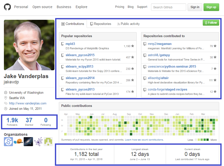Open the Blog link
Screen dimensions: 224x166
[130, 7]
